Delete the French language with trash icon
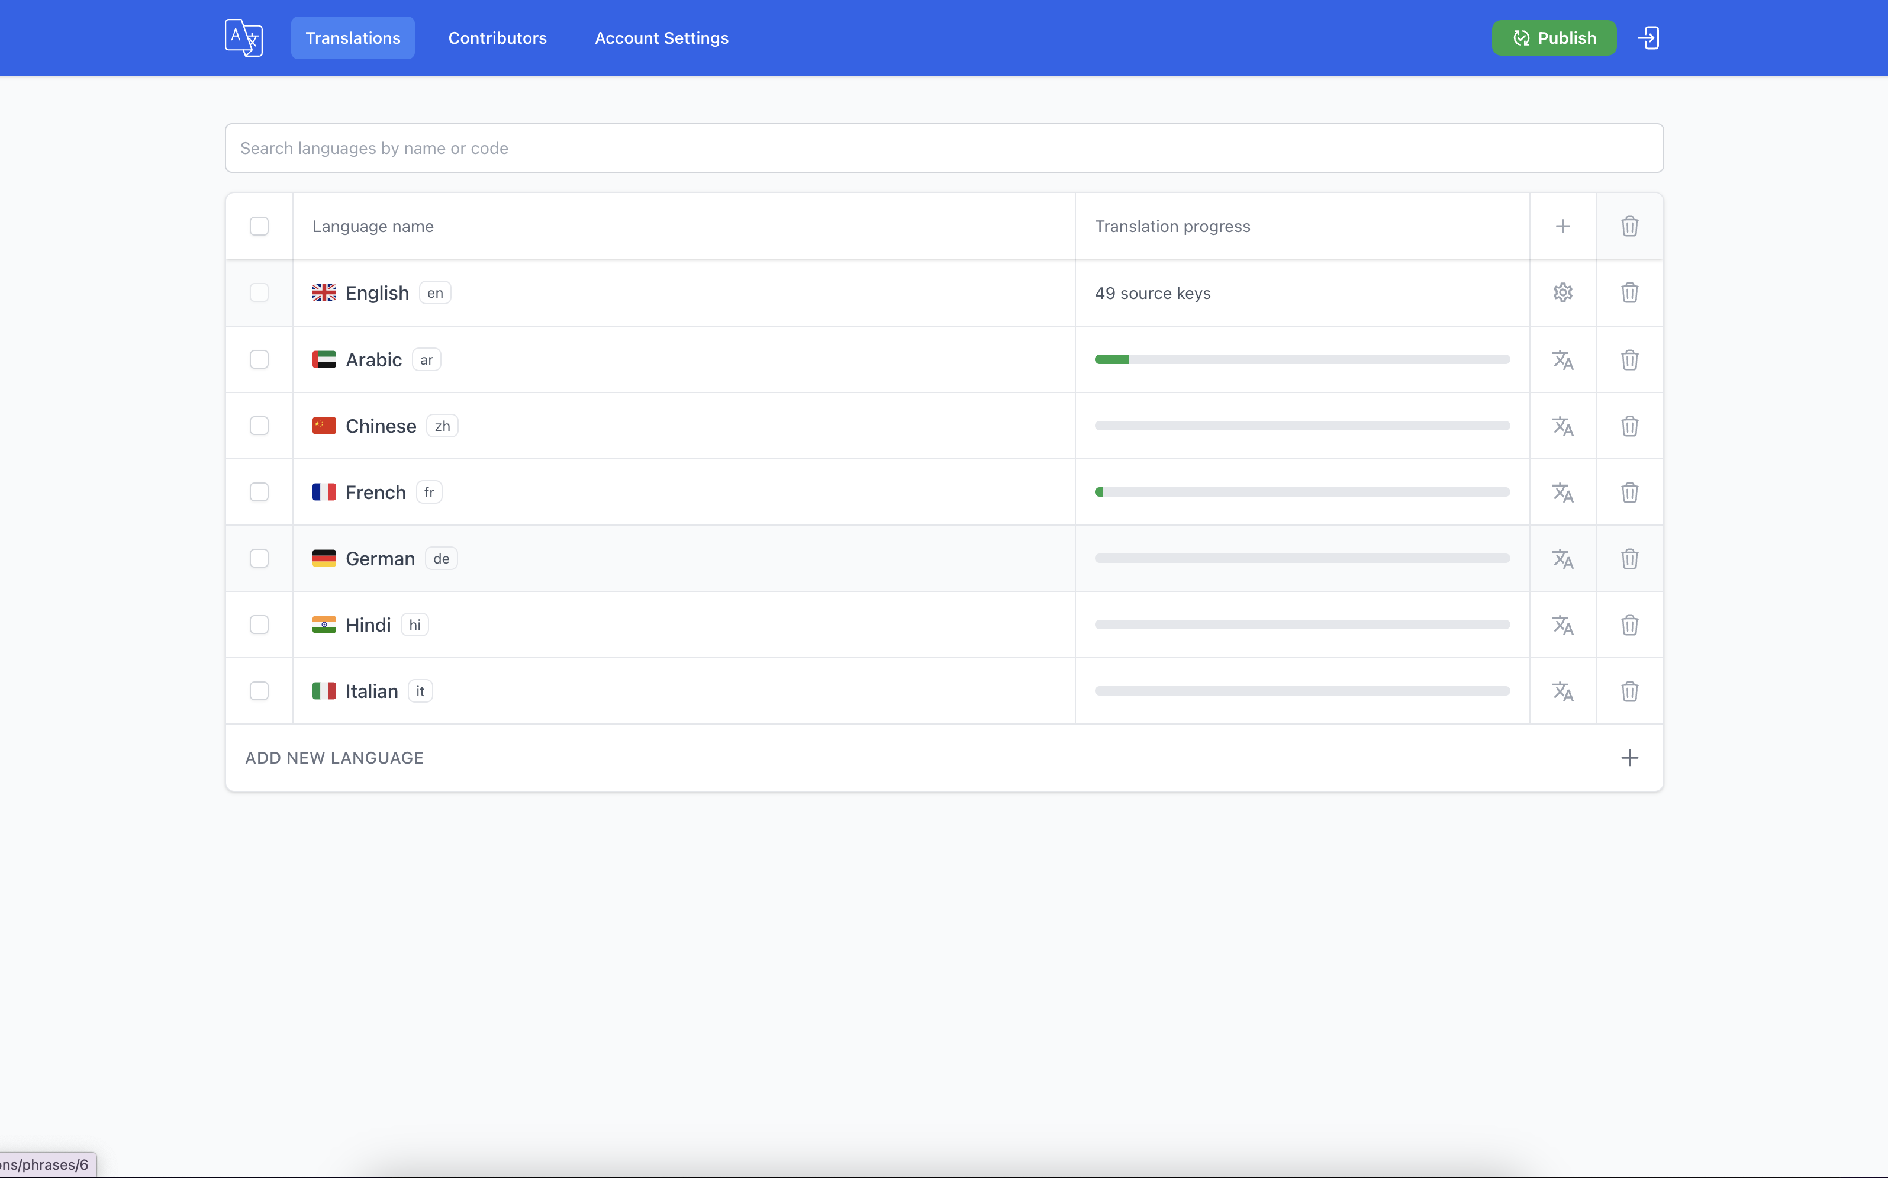 pyautogui.click(x=1629, y=493)
